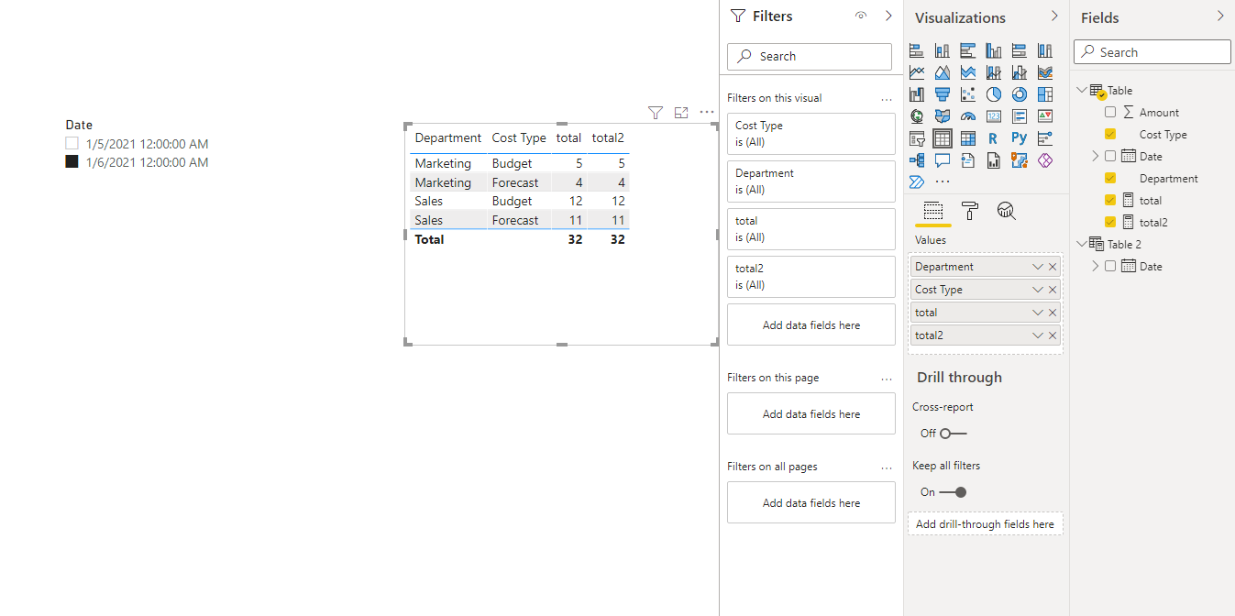1235x616 pixels.
Task: Select the Card (123) visualization
Action: (x=994, y=116)
